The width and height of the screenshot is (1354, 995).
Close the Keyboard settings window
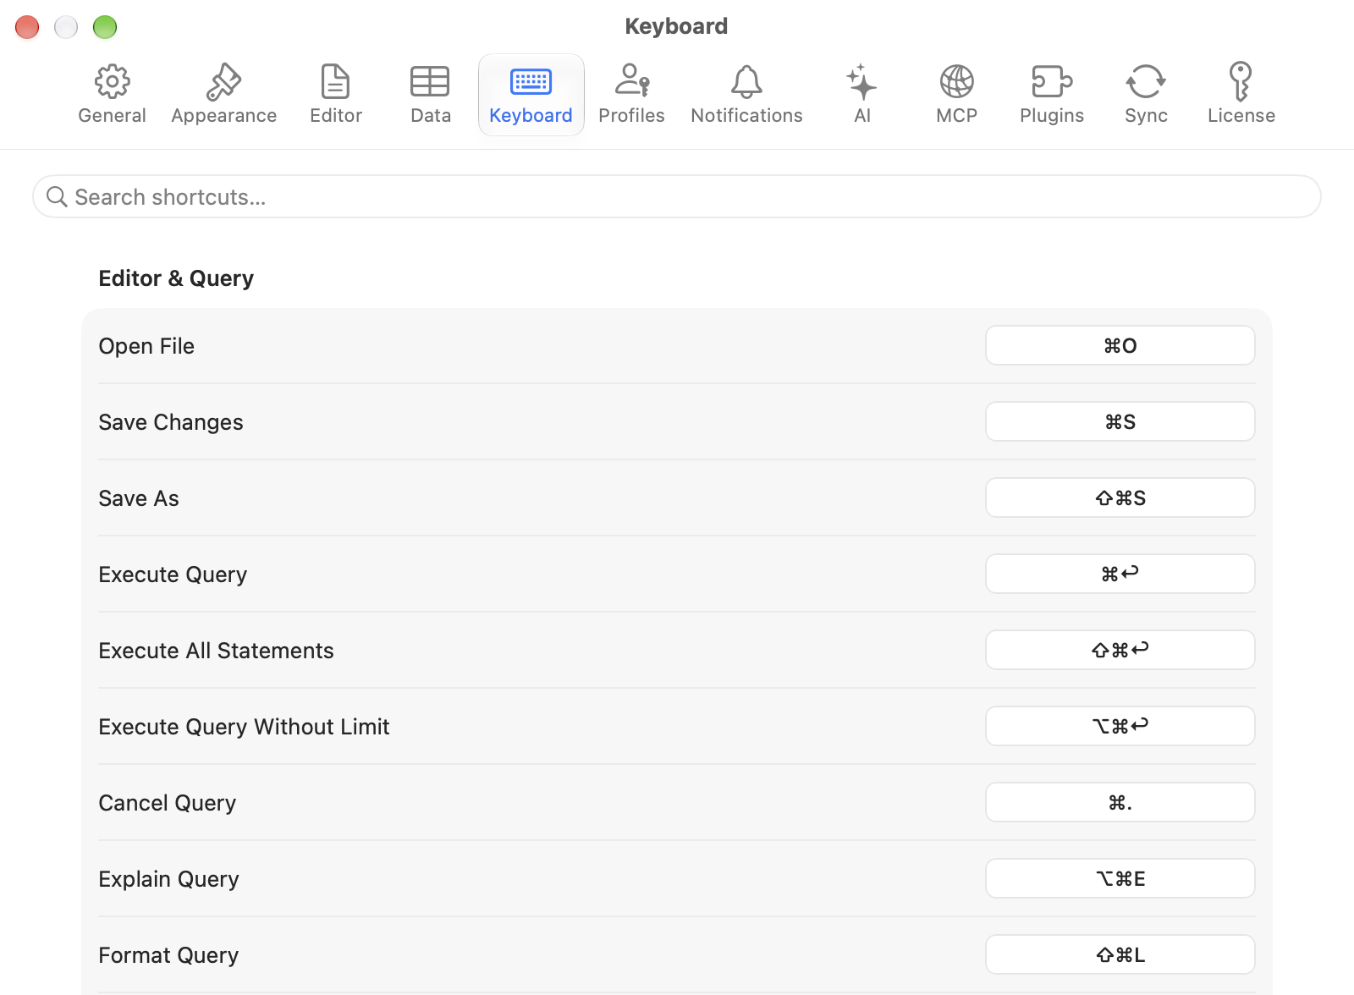click(27, 27)
